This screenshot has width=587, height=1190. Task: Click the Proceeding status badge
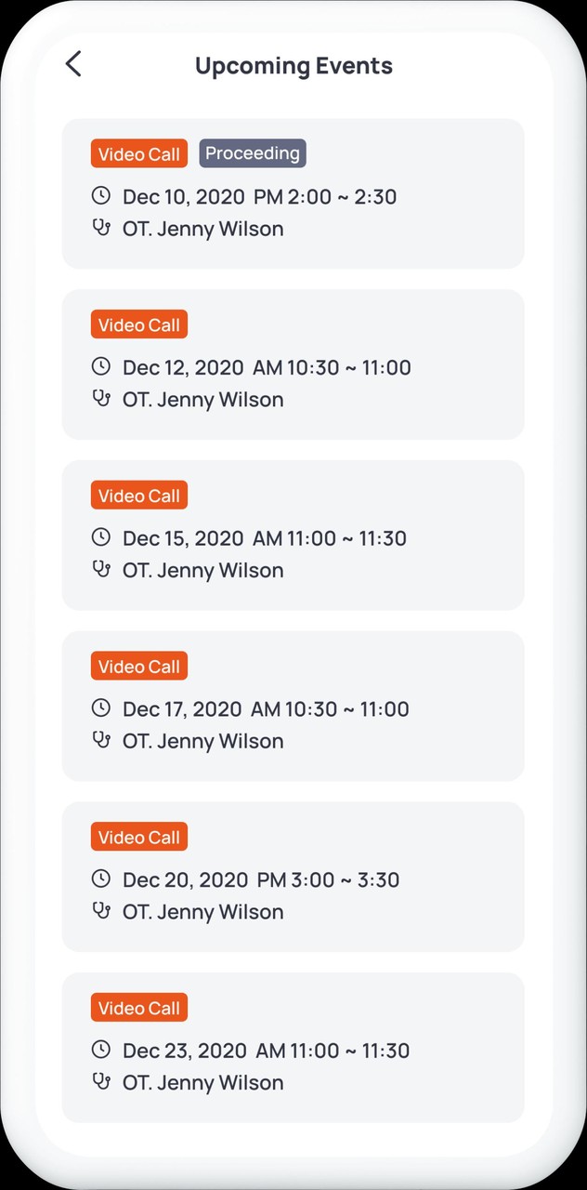click(253, 153)
